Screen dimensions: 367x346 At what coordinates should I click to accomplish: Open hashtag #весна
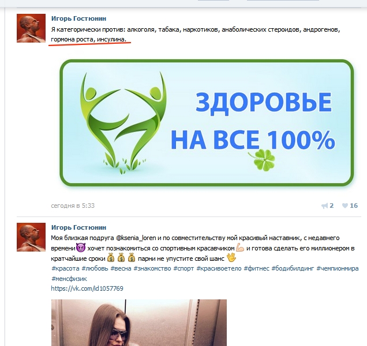point(121,268)
